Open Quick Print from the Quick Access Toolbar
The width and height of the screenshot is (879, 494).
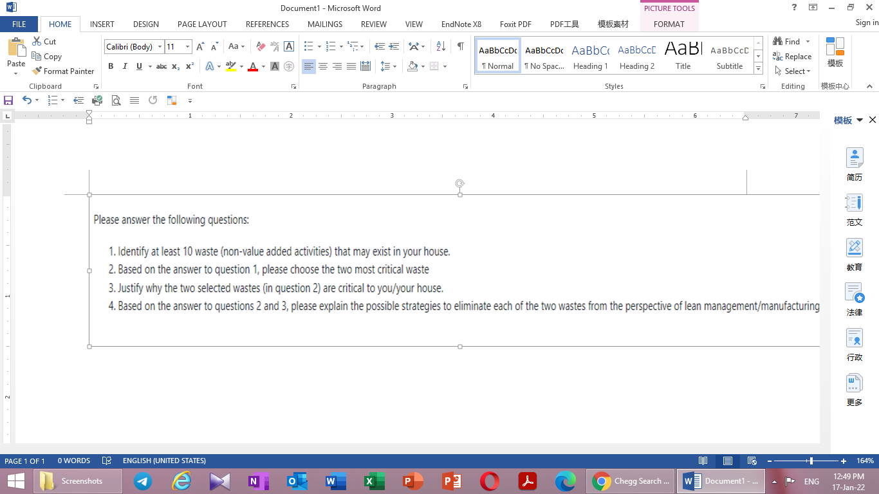98,100
